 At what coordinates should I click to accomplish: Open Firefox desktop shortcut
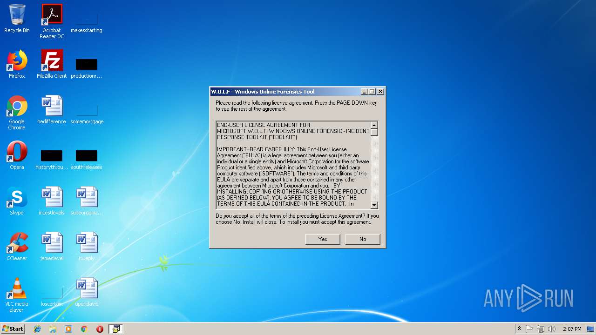coord(17,64)
